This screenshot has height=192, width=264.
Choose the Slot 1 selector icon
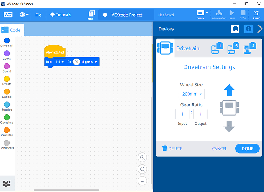tap(91, 15)
